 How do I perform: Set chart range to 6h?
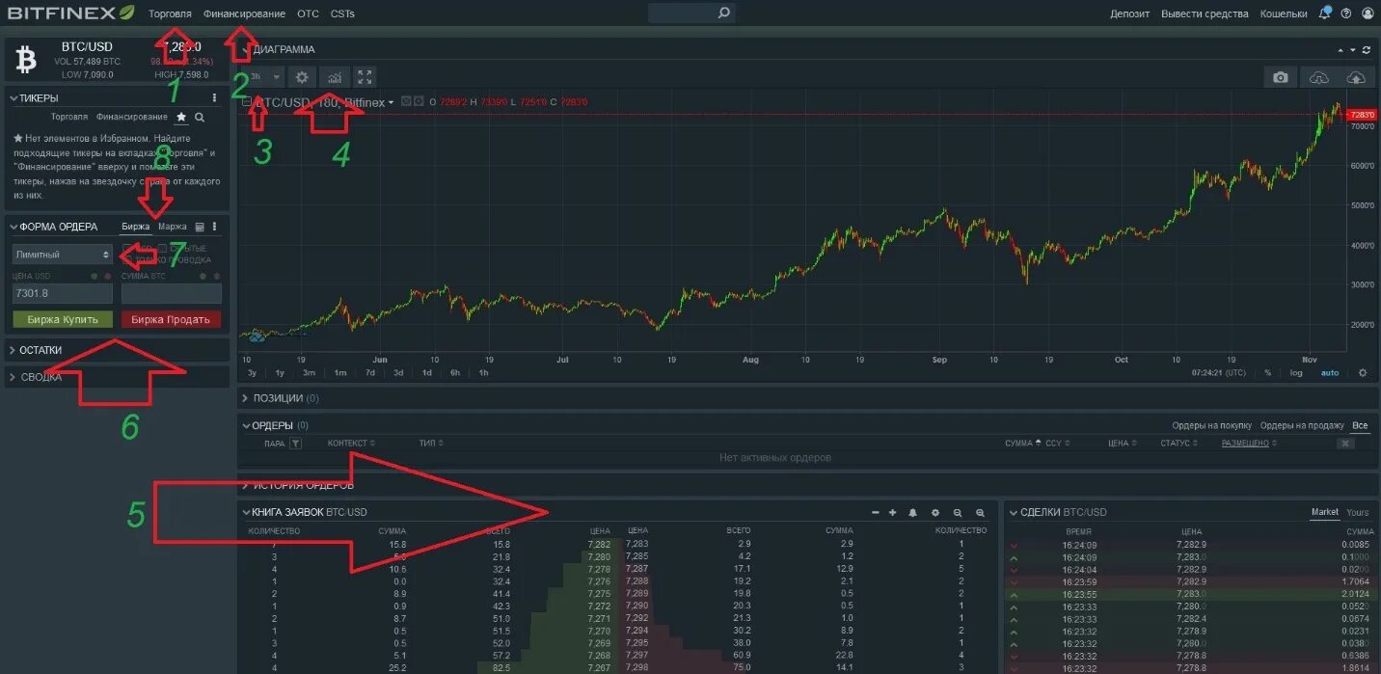(454, 373)
